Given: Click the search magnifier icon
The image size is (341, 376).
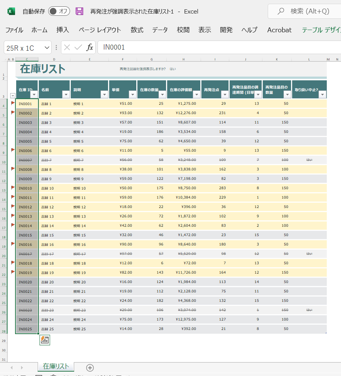Looking at the screenshot, I should pyautogui.click(x=281, y=11).
